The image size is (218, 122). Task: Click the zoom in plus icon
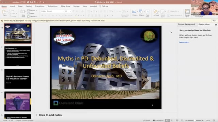pos(203,121)
